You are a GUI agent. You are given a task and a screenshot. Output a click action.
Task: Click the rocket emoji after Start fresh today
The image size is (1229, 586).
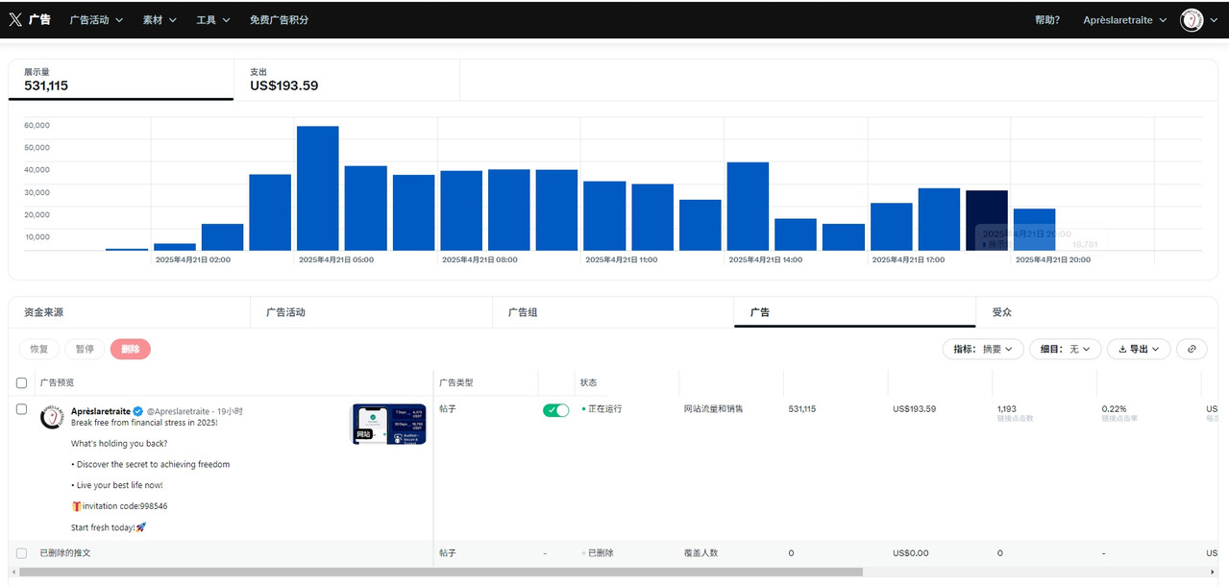140,527
